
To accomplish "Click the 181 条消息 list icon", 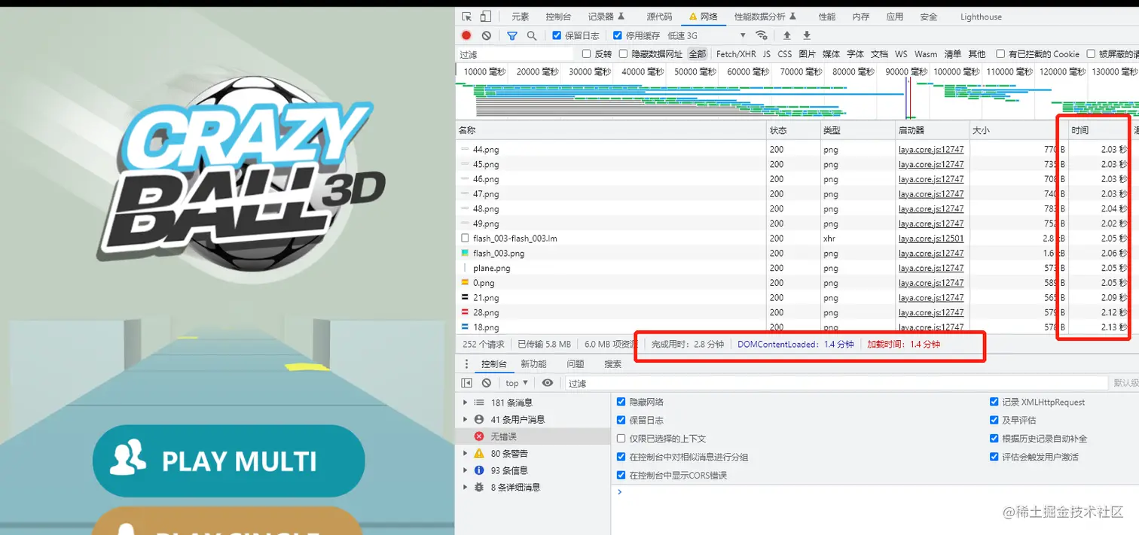I will [479, 403].
